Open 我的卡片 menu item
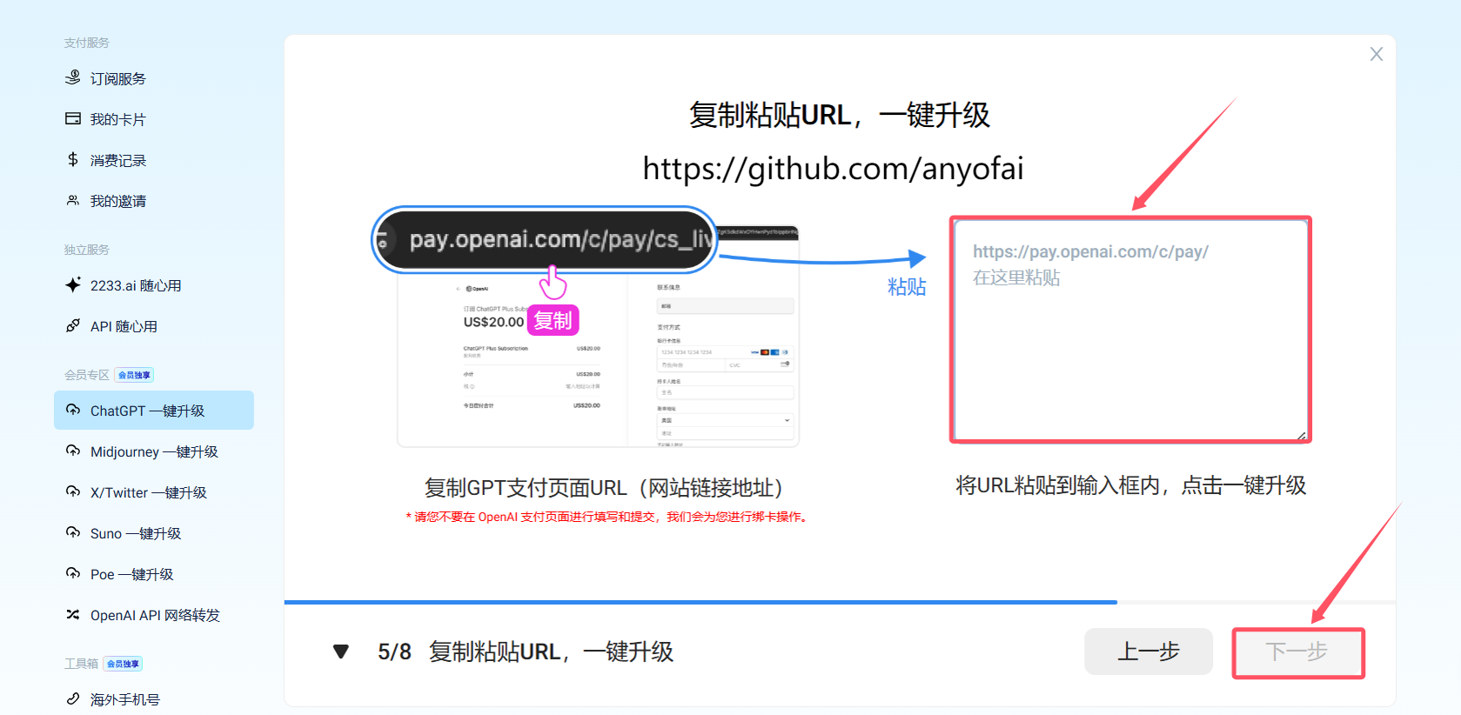The image size is (1461, 715). 154,119
